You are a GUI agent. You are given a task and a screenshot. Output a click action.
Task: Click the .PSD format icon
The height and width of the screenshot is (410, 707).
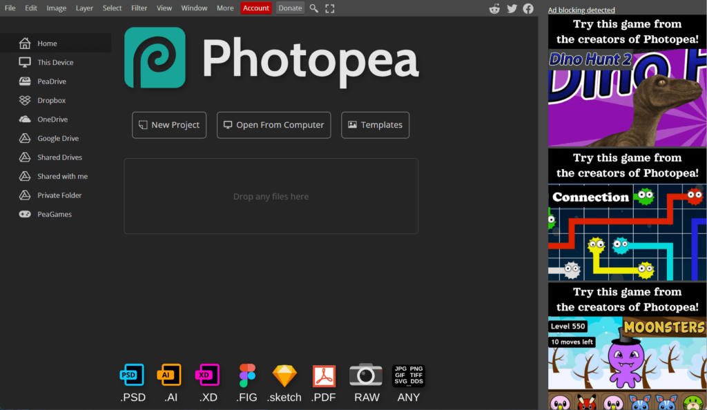click(x=132, y=375)
